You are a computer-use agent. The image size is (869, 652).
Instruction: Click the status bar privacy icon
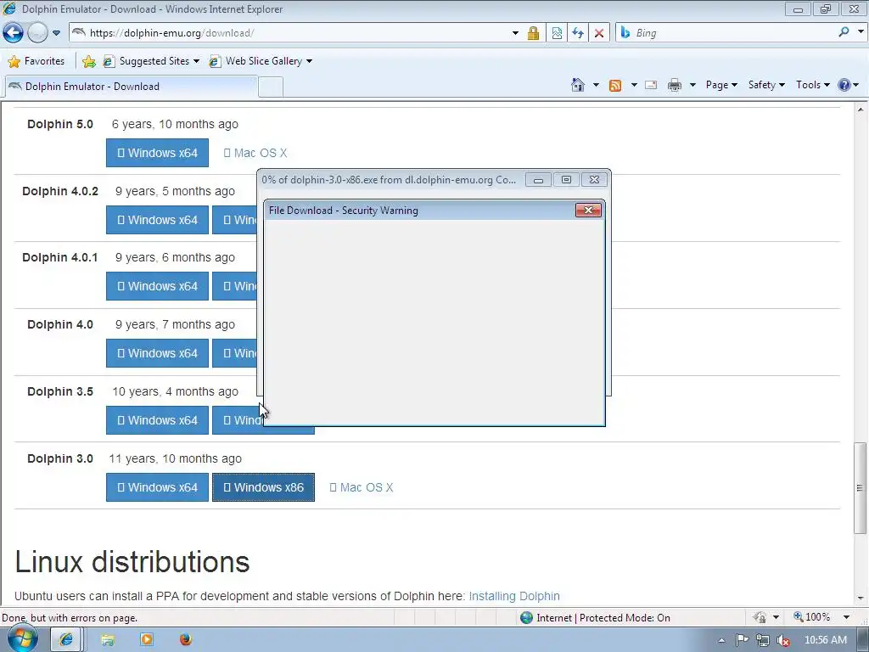pyautogui.click(x=760, y=617)
